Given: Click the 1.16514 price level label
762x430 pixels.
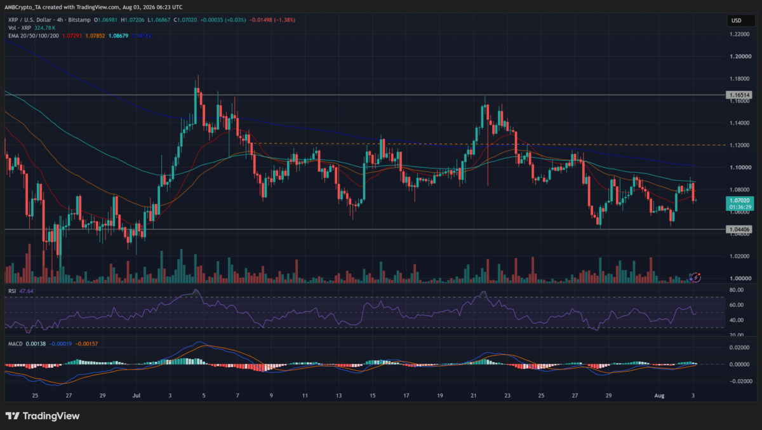Looking at the screenshot, I should tap(740, 95).
